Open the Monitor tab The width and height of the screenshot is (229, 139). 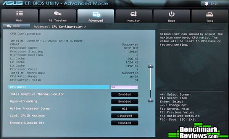[134, 16]
